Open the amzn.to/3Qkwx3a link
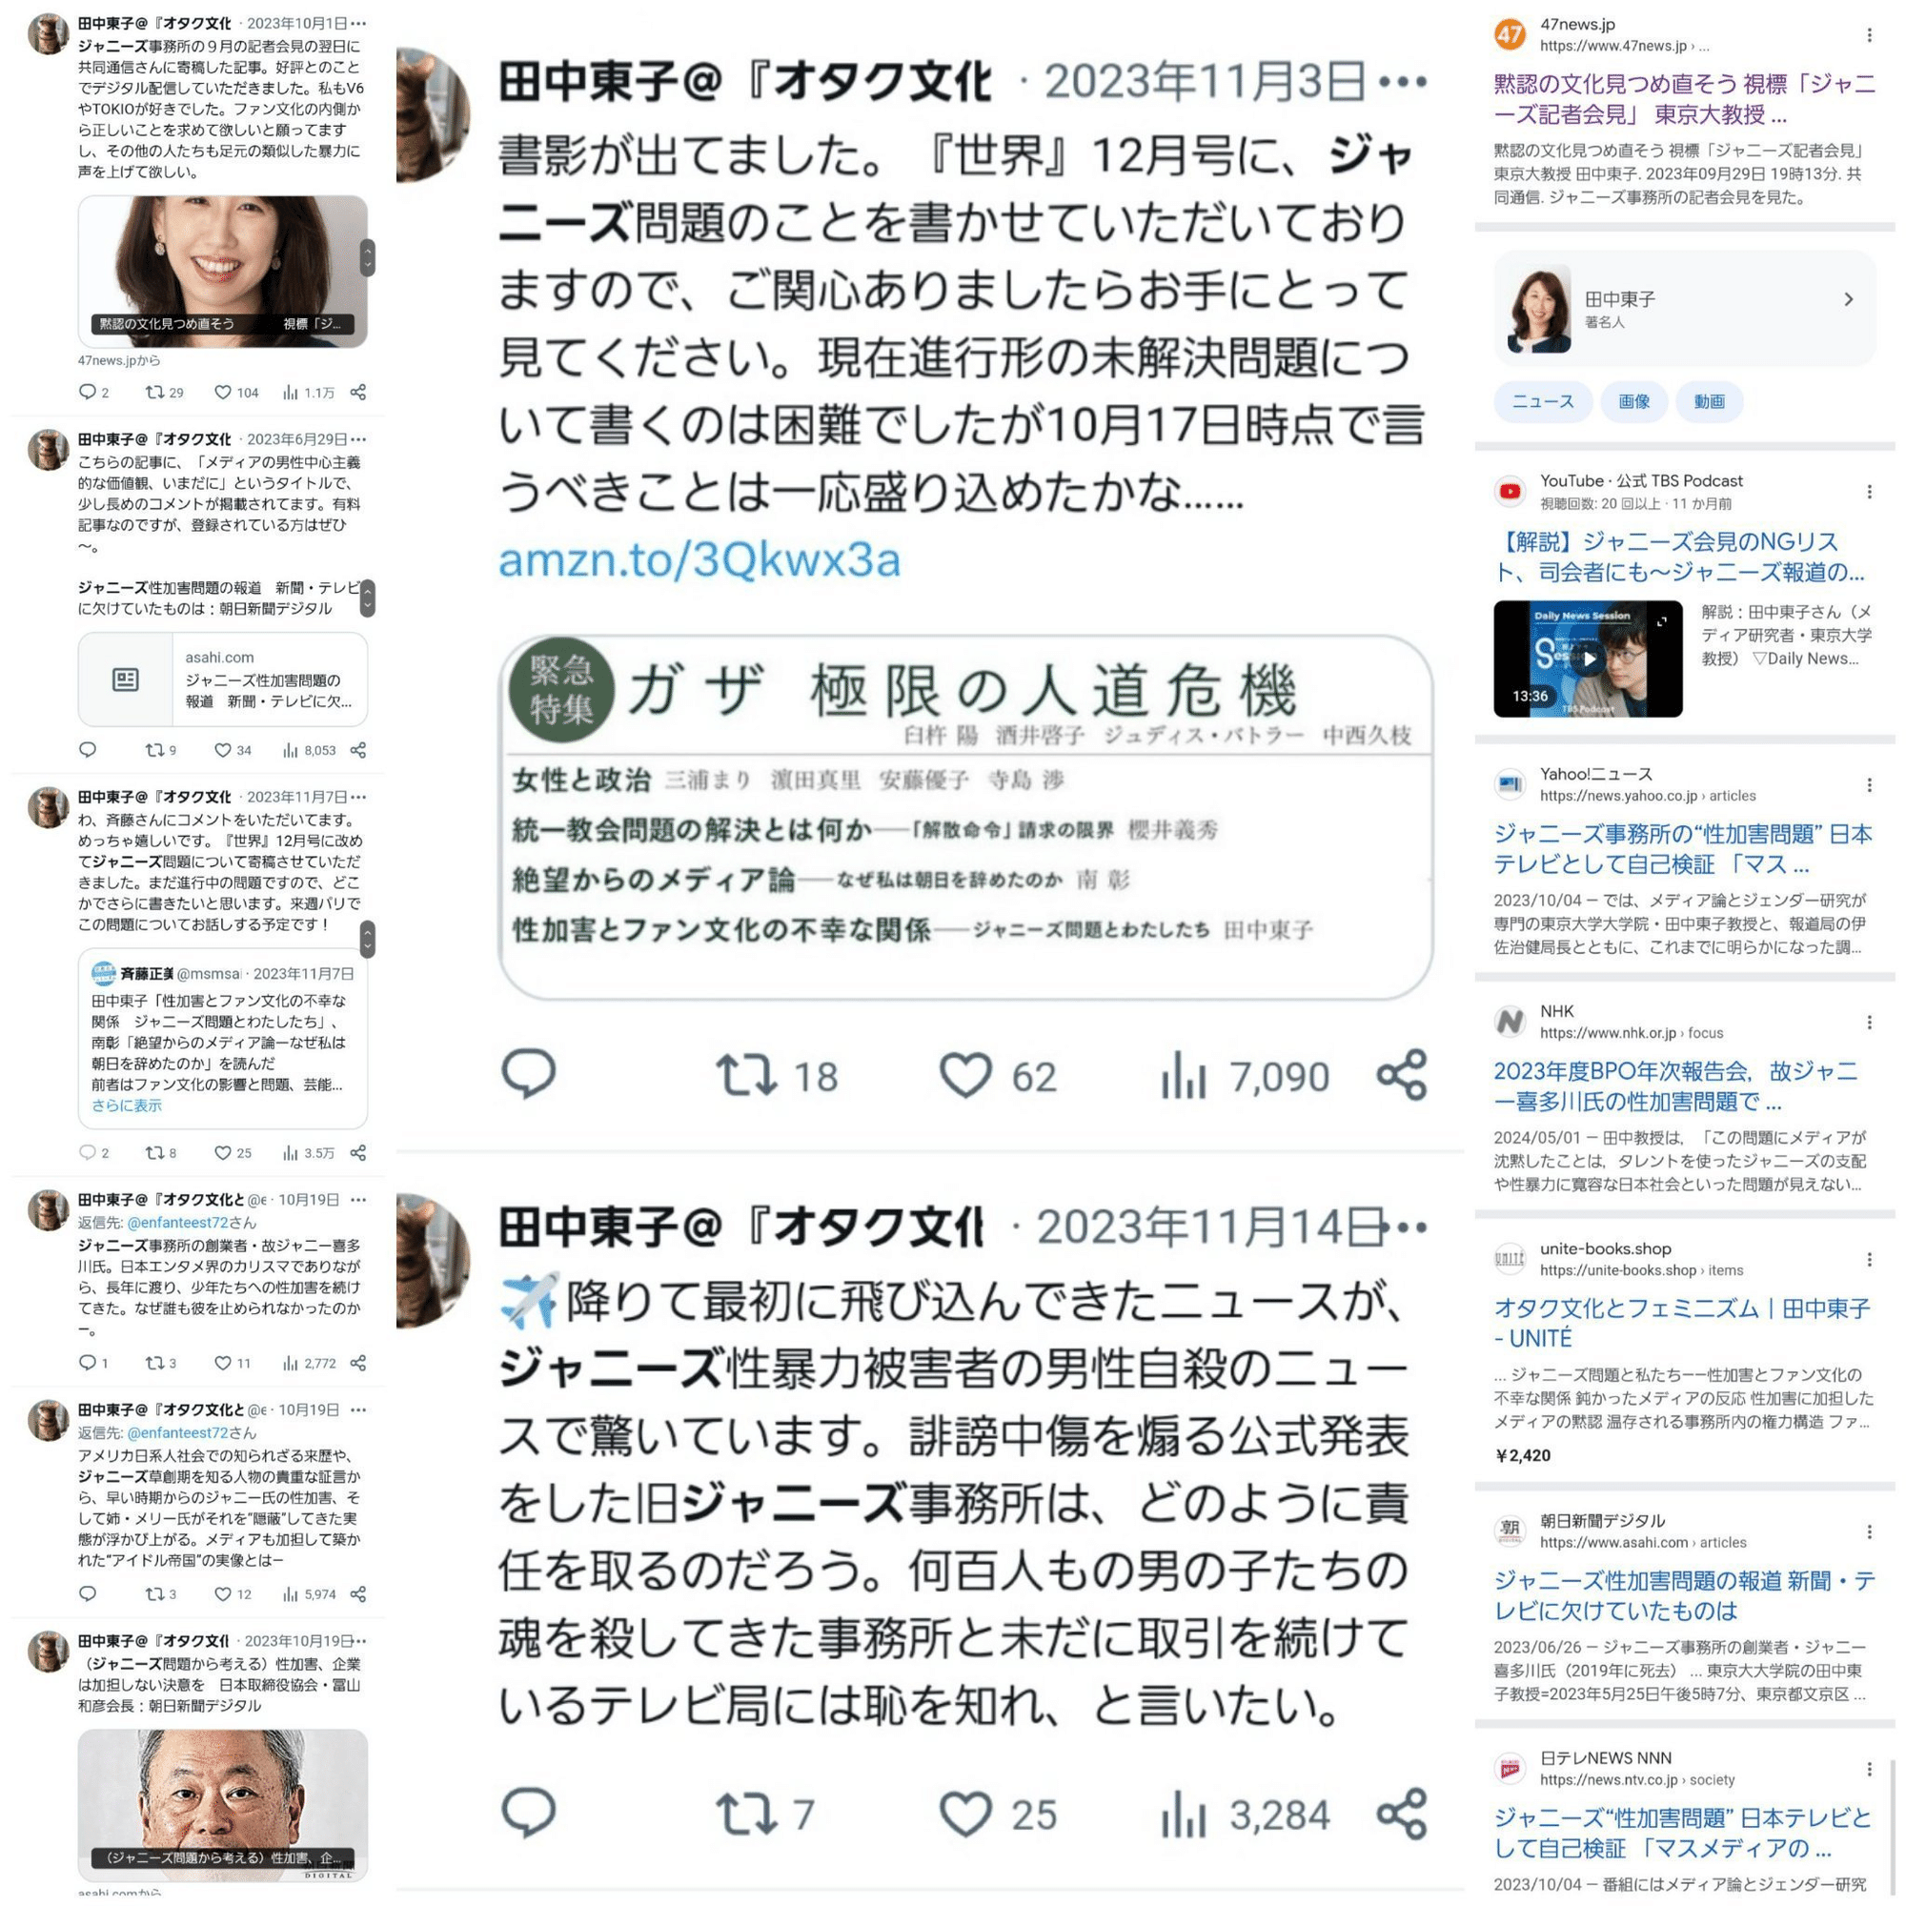This screenshot has width=1906, height=1906. (700, 559)
